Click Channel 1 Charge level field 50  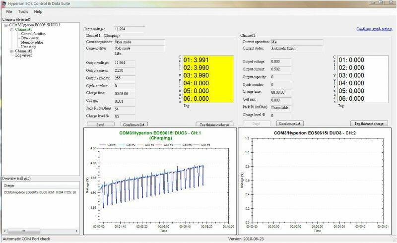[125, 117]
